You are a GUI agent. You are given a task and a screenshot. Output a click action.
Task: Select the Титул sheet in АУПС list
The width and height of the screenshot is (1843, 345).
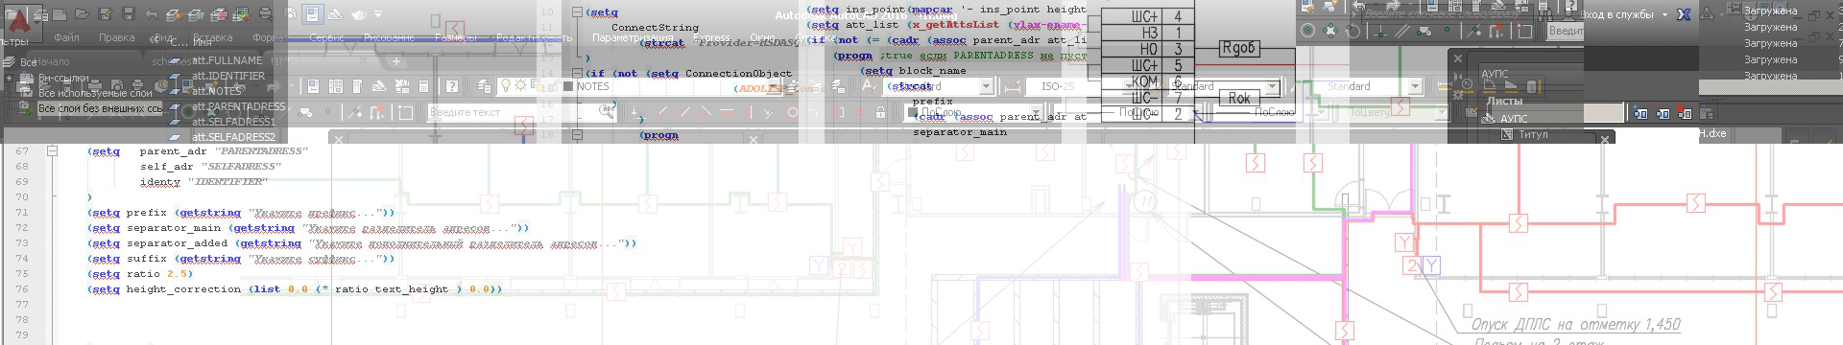pyautogui.click(x=1533, y=134)
